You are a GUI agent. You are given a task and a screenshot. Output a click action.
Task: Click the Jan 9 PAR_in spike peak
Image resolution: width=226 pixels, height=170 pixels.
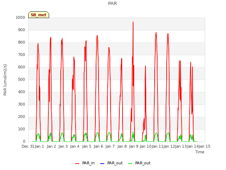click(133, 22)
